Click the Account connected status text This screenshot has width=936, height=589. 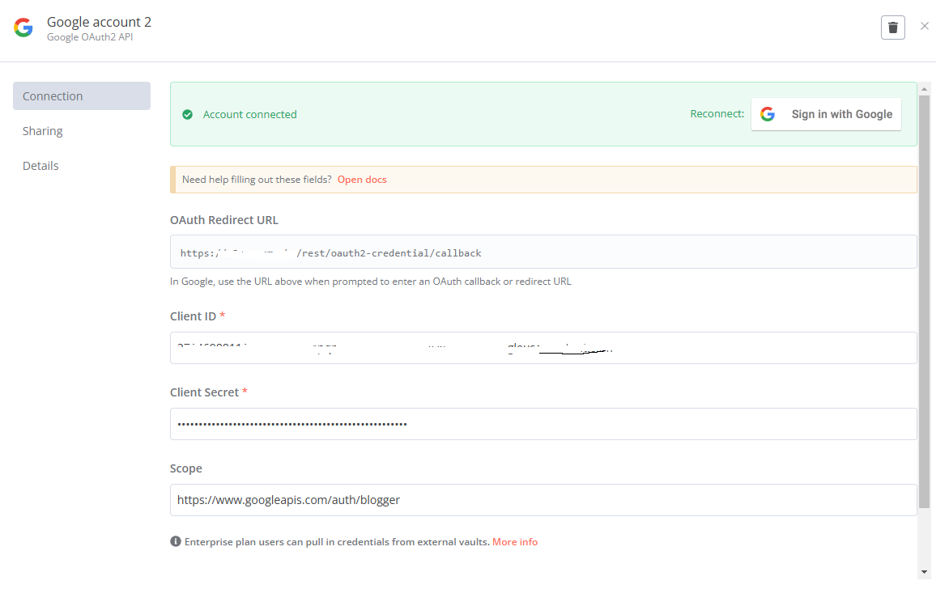pos(249,115)
